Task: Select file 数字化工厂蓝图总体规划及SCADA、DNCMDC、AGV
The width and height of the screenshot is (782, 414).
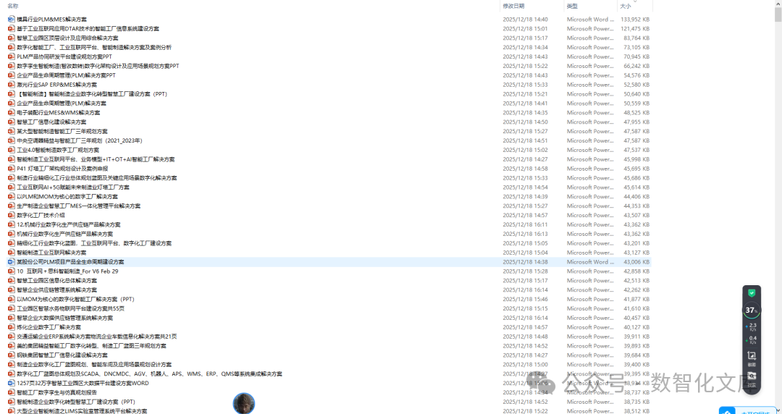Action: click(x=149, y=374)
